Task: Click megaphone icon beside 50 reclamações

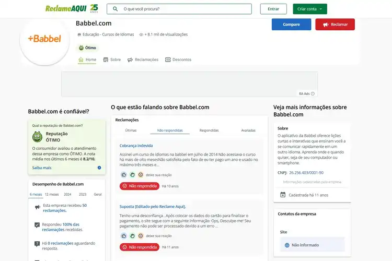Action: [37, 207]
